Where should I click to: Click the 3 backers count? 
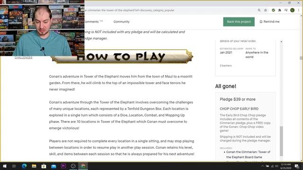click(x=225, y=66)
